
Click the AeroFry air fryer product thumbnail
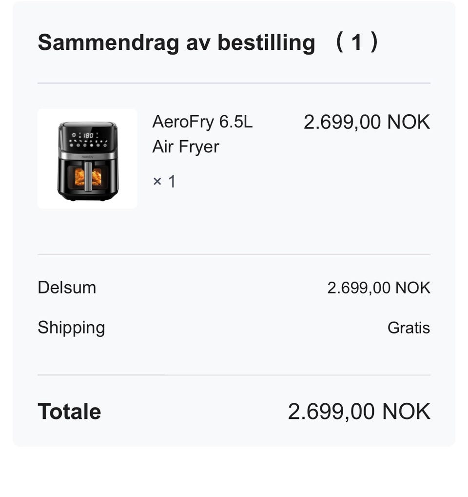click(87, 159)
